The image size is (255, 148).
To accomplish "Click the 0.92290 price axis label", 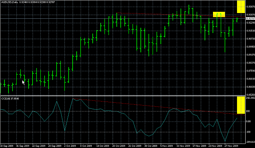I will pyautogui.click(x=251, y=22).
